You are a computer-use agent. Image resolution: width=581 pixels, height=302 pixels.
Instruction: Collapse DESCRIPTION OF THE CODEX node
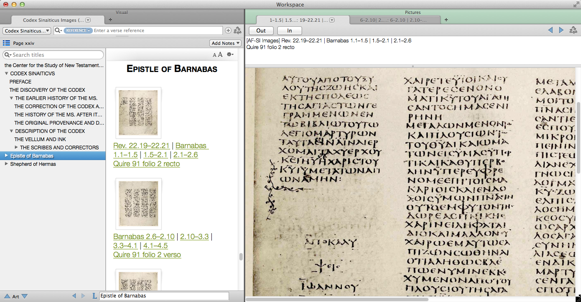pyautogui.click(x=12, y=131)
